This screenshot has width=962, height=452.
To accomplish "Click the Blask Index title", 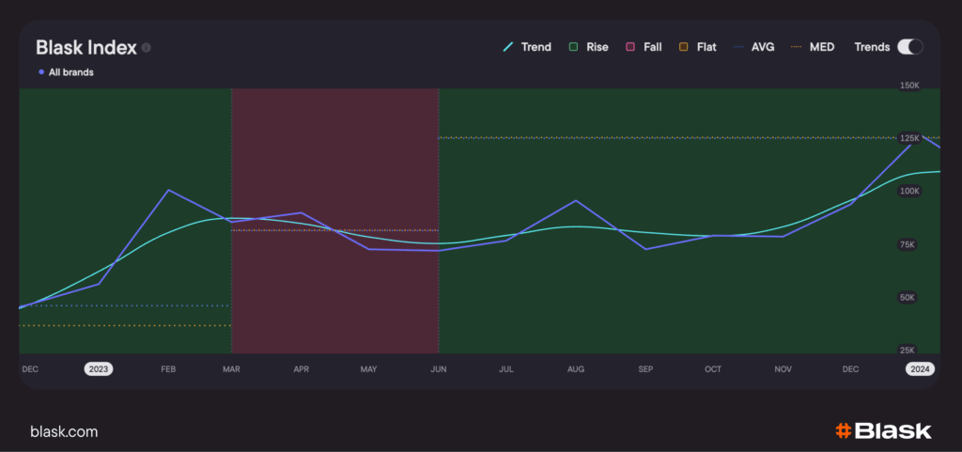I will 85,47.
